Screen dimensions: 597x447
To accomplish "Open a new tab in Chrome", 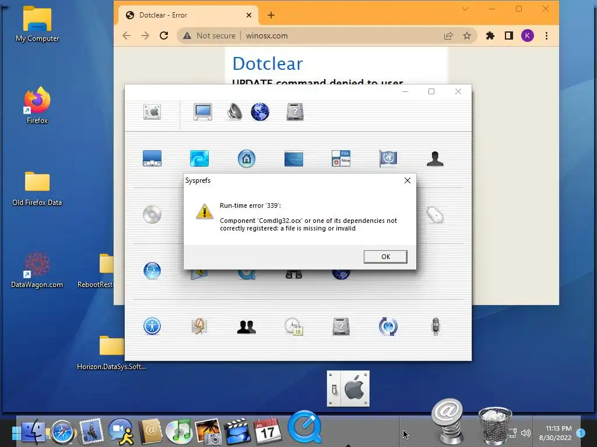I will point(271,15).
